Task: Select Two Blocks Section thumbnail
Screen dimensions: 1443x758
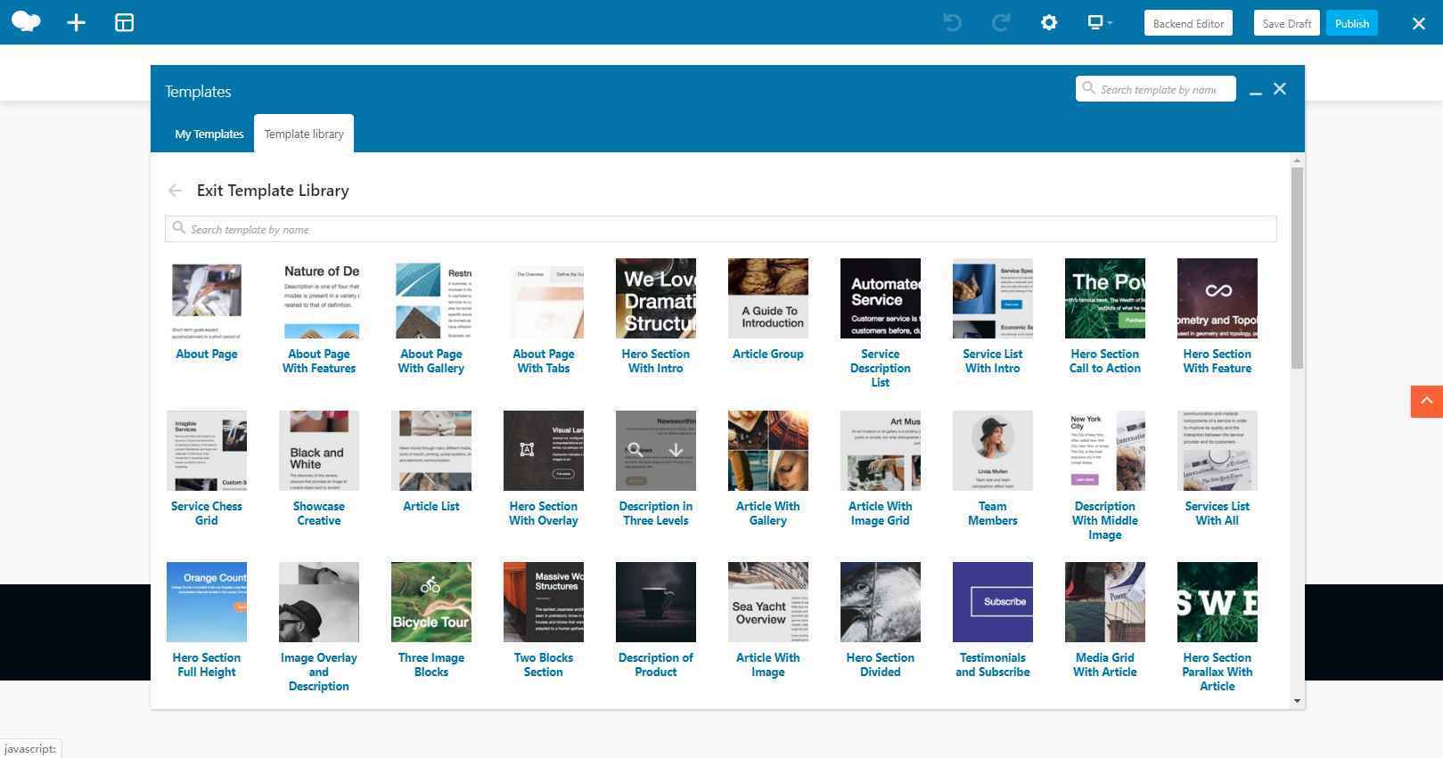Action: 544,602
